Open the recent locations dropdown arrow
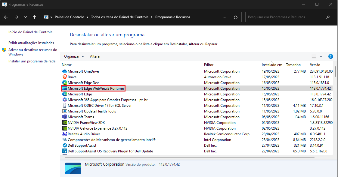Image resolution: width=338 pixels, height=177 pixels. point(26,17)
